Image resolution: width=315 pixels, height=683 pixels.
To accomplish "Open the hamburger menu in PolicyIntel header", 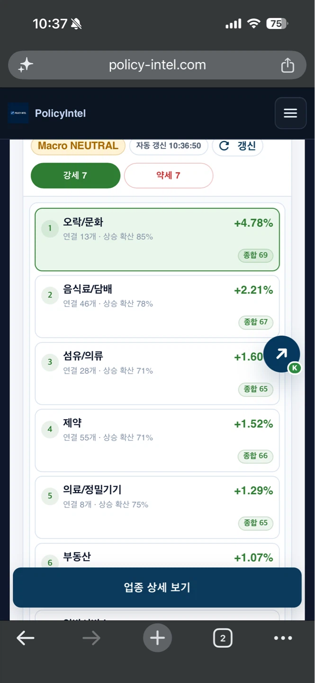I will coord(290,113).
